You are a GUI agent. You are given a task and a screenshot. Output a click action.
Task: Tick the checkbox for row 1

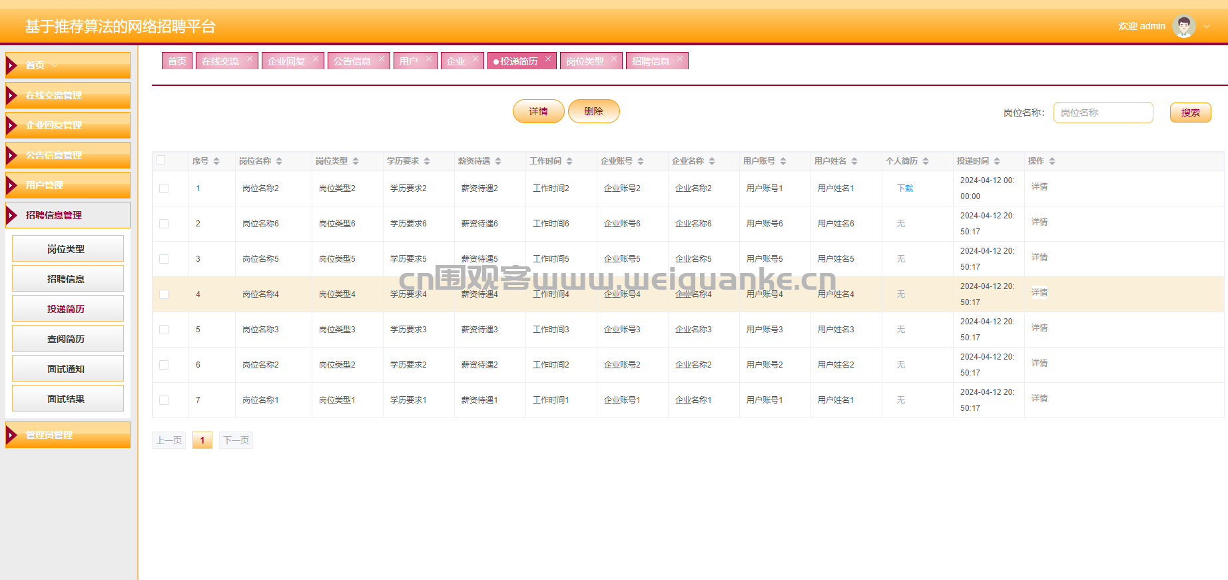click(x=164, y=188)
